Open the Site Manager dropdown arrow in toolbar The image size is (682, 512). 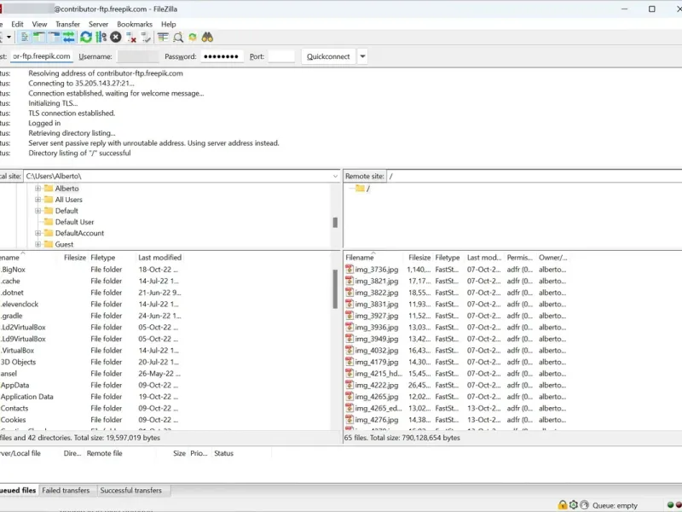[x=9, y=38]
